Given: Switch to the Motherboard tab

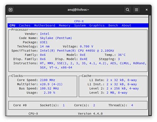Looking at the screenshot, I should [45, 25].
